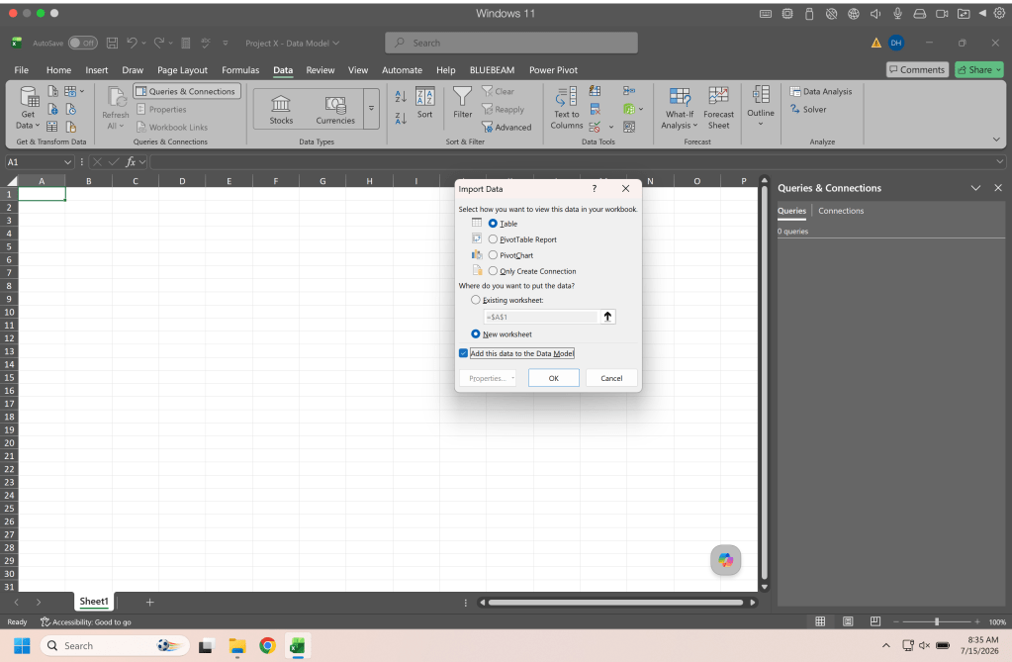Click the Reapply filter button

pyautogui.click(x=503, y=109)
